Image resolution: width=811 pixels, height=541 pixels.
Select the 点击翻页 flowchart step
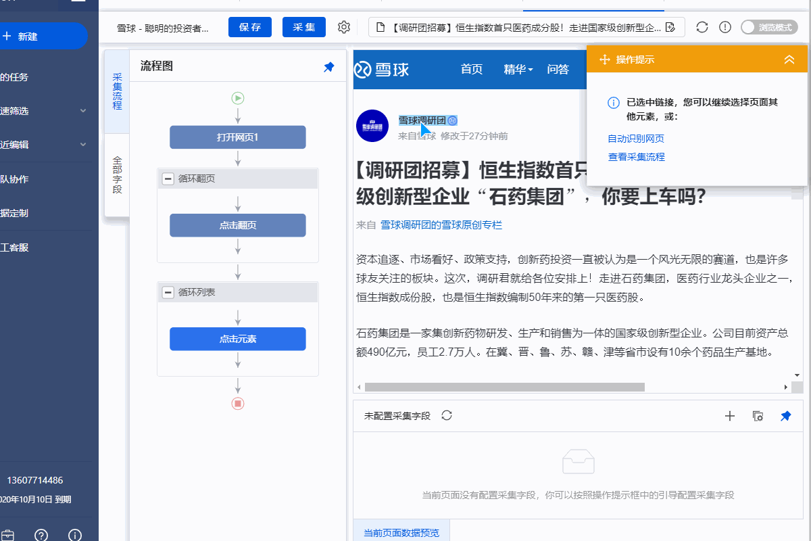tap(238, 225)
